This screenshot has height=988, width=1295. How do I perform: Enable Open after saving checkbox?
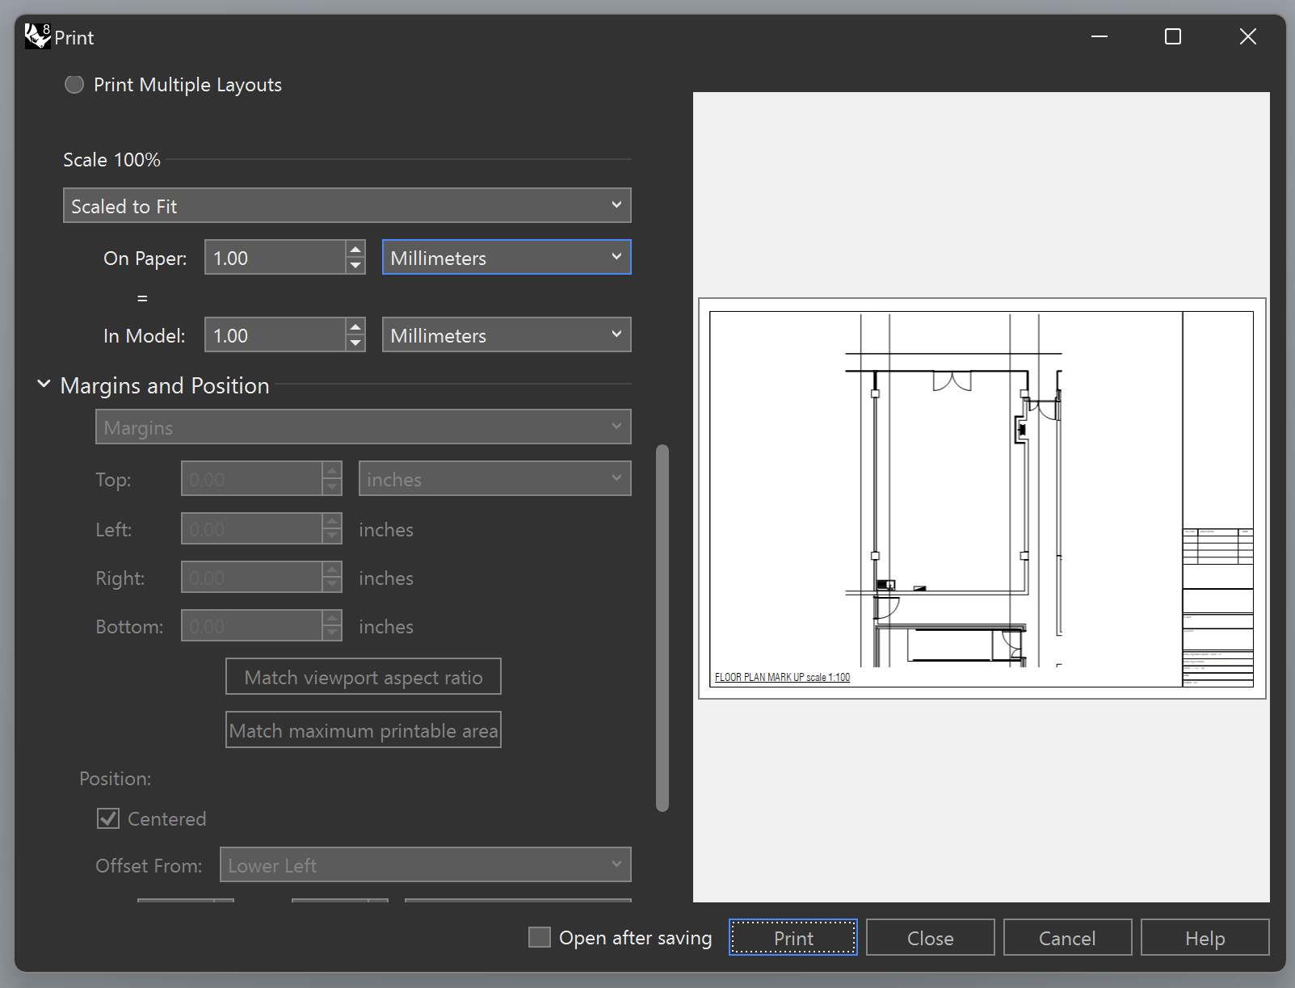point(539,937)
